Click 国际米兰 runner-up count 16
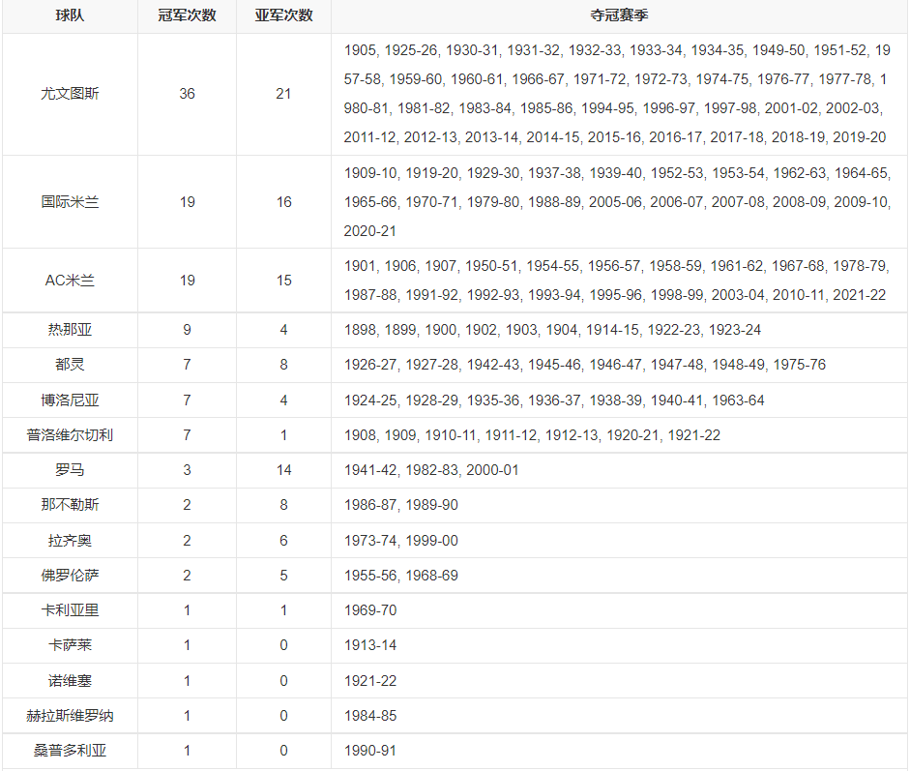The width and height of the screenshot is (910, 771). click(283, 202)
